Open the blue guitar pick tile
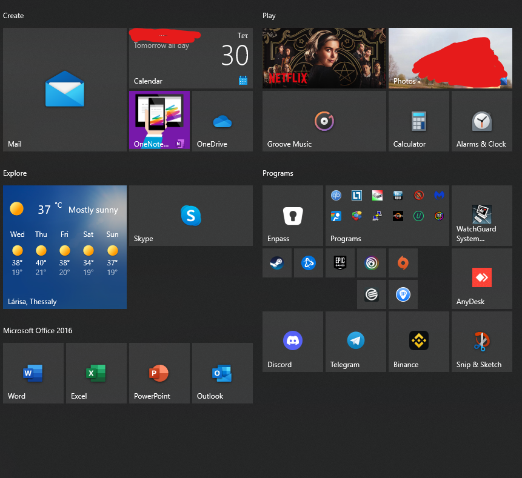 [x=403, y=294]
